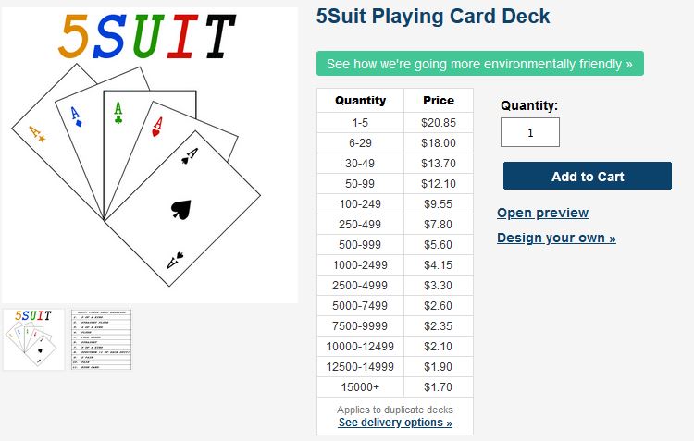Follow the Design your own link
Screen dimensions: 694x441
click(556, 238)
